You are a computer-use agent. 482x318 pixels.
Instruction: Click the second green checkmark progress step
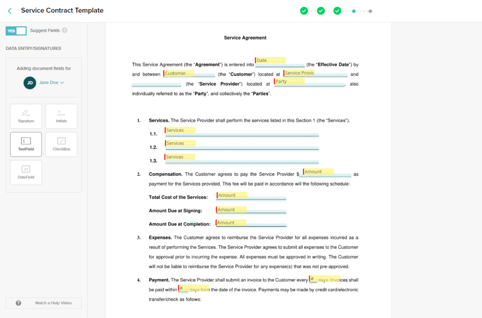(321, 10)
